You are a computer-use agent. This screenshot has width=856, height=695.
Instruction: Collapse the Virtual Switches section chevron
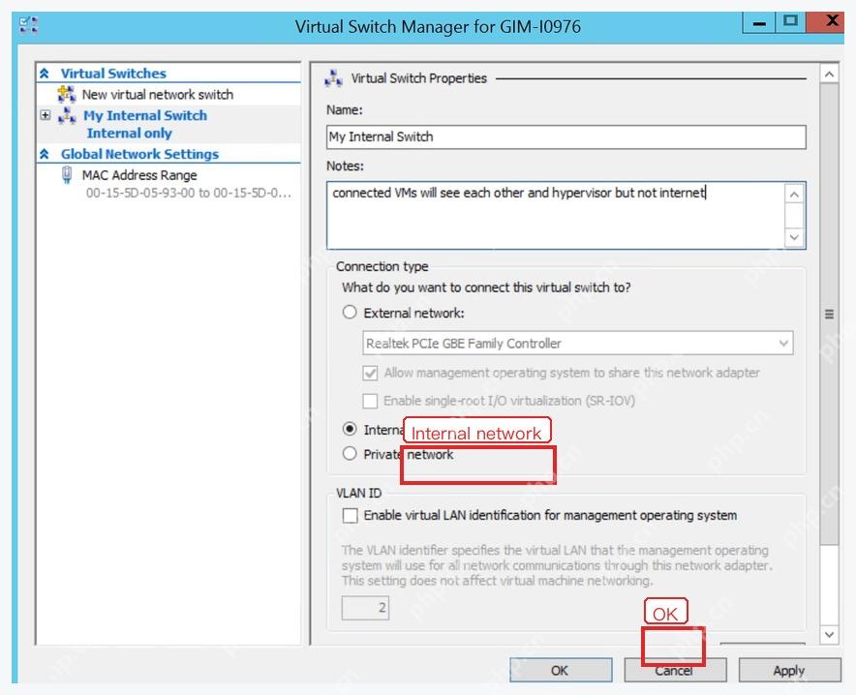(45, 74)
